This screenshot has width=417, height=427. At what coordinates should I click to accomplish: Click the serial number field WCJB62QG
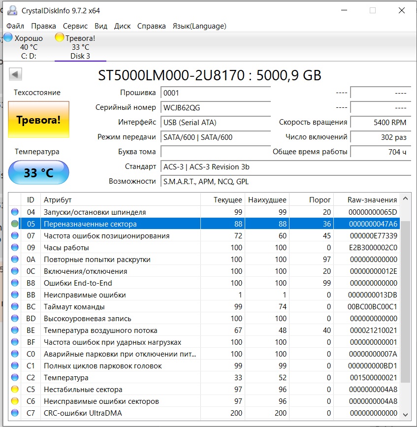pos(216,107)
